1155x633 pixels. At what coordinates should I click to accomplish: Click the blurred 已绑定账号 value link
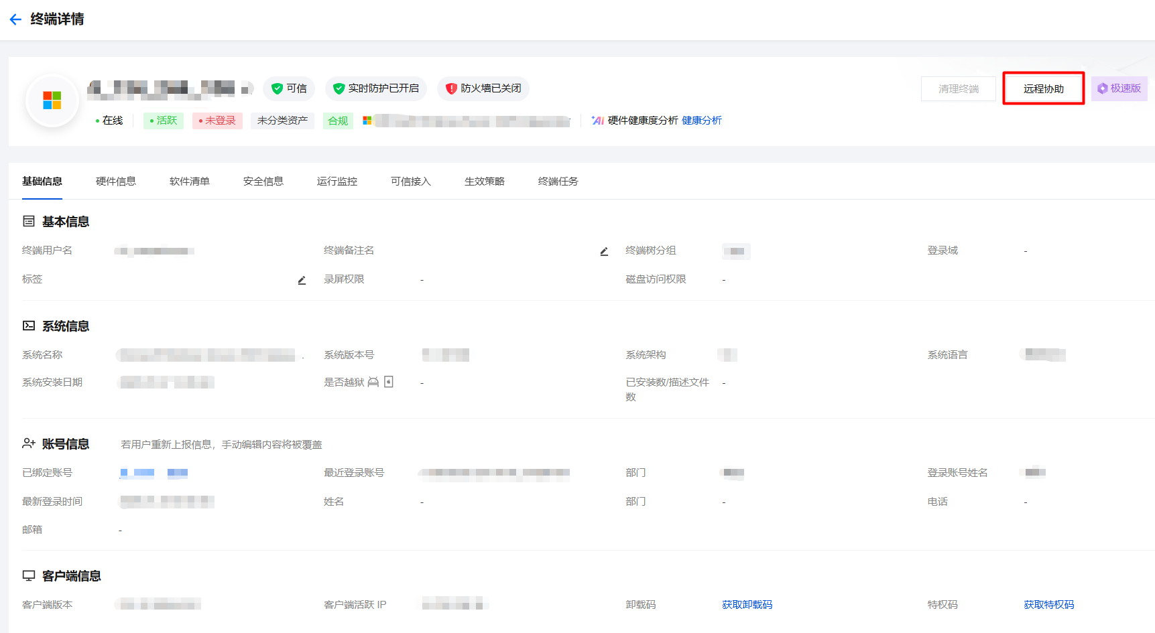(x=154, y=473)
